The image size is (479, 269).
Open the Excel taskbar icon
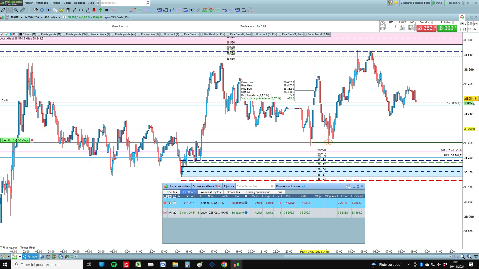point(138,265)
